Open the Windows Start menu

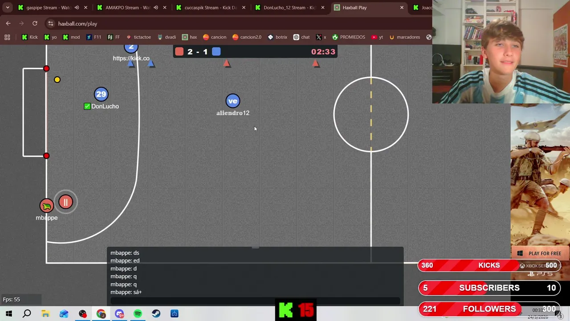click(x=8, y=313)
